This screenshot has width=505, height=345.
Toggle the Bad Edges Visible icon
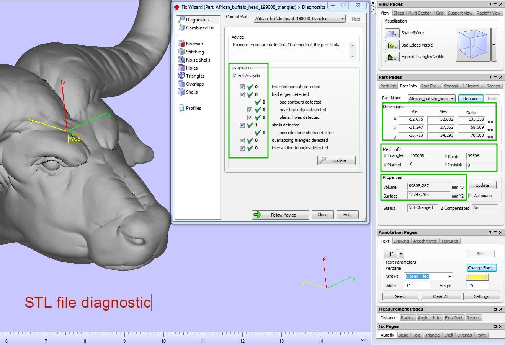392,45
